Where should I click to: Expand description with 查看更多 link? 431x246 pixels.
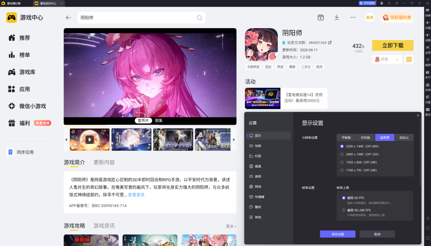[136, 195]
